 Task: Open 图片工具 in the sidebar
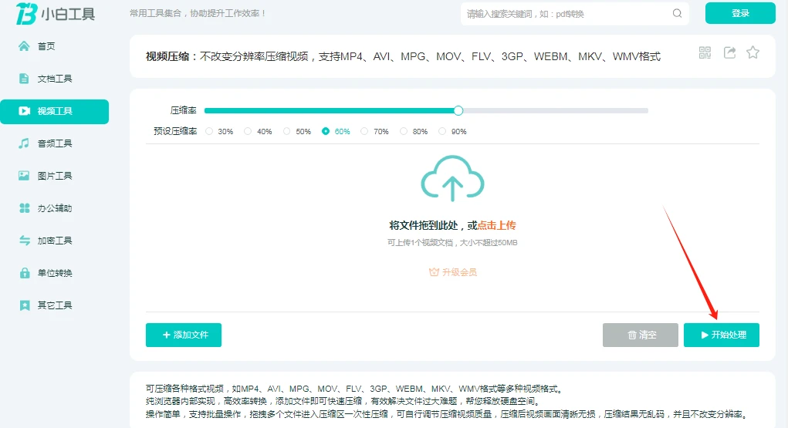54,175
